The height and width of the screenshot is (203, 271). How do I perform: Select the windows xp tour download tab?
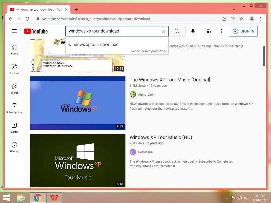click(x=39, y=10)
